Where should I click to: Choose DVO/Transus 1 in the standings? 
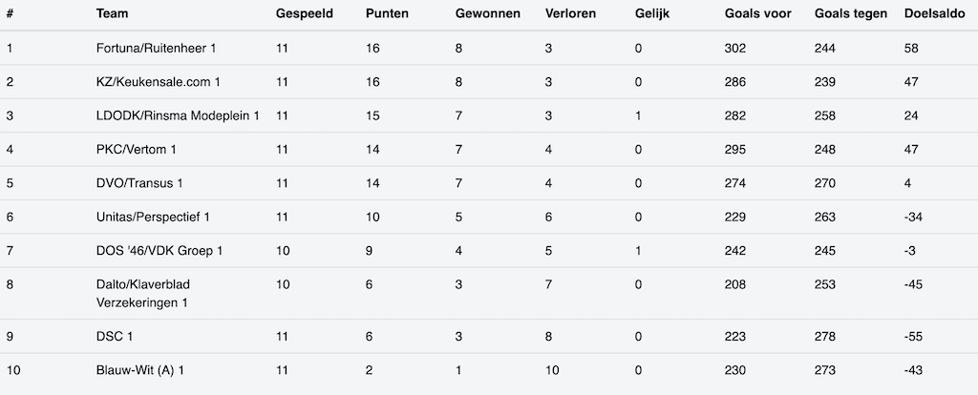[140, 183]
